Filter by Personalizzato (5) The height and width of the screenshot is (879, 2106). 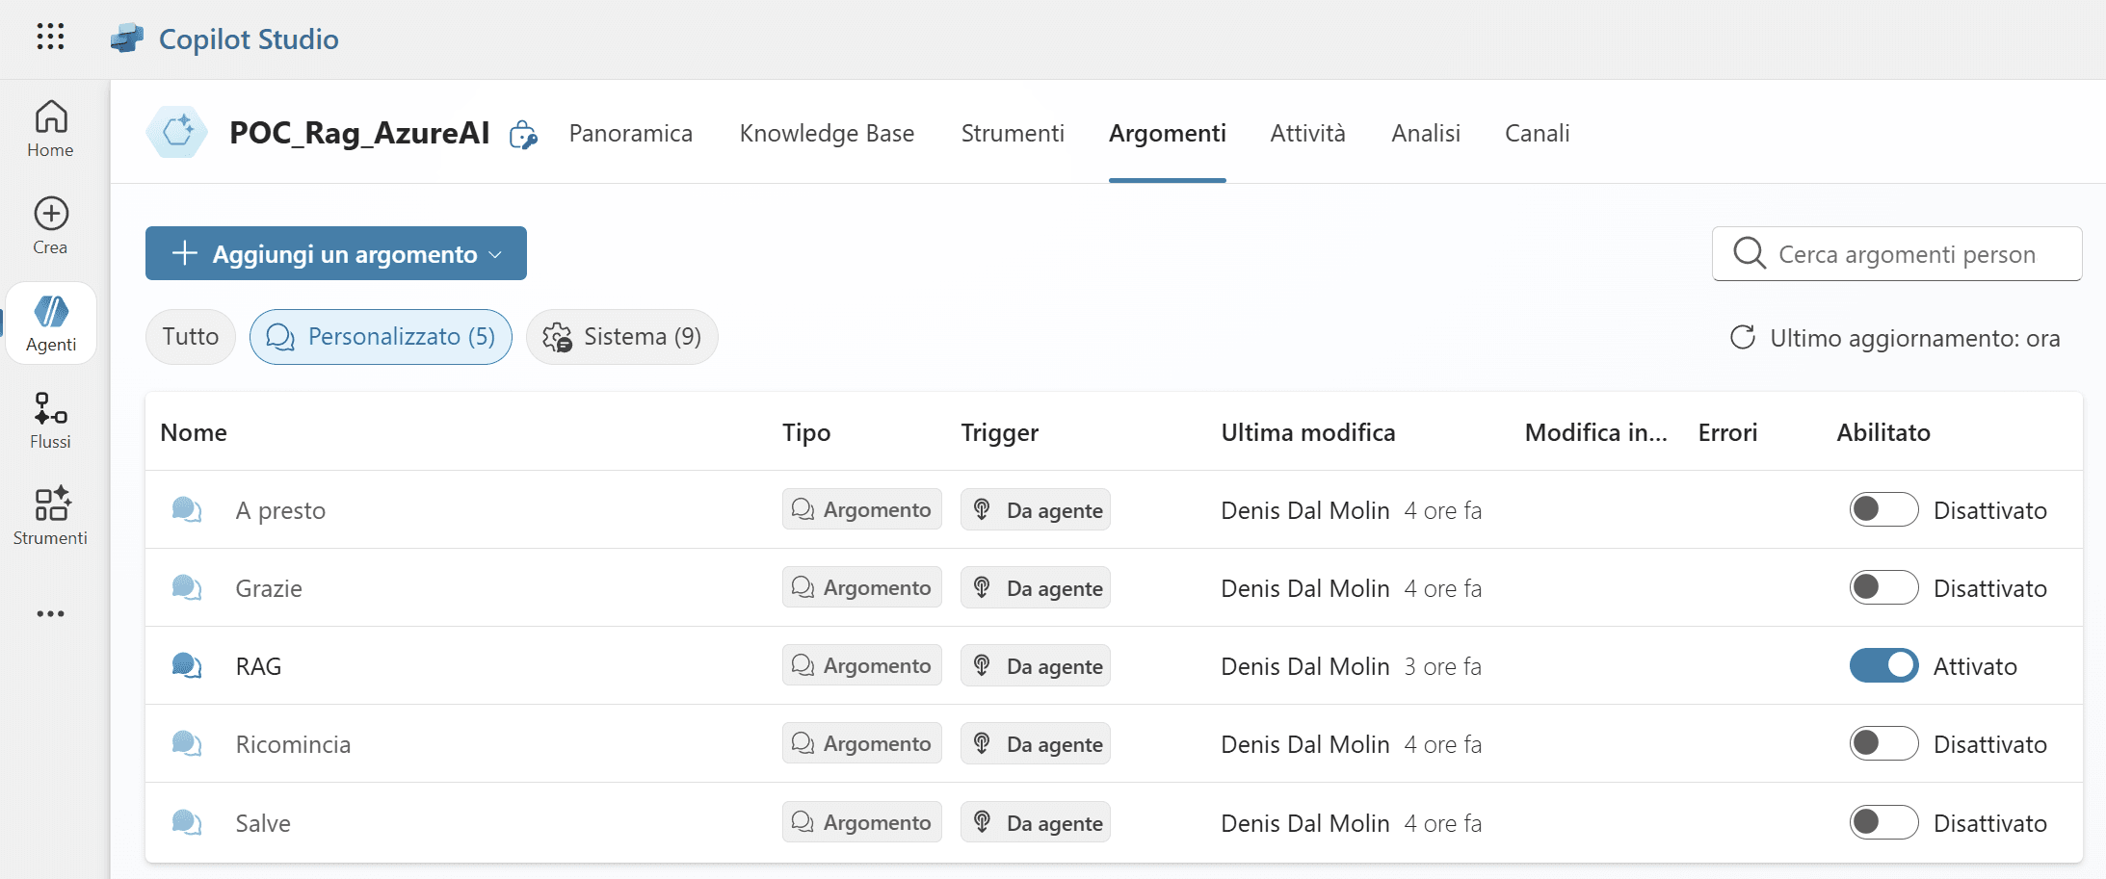(381, 337)
